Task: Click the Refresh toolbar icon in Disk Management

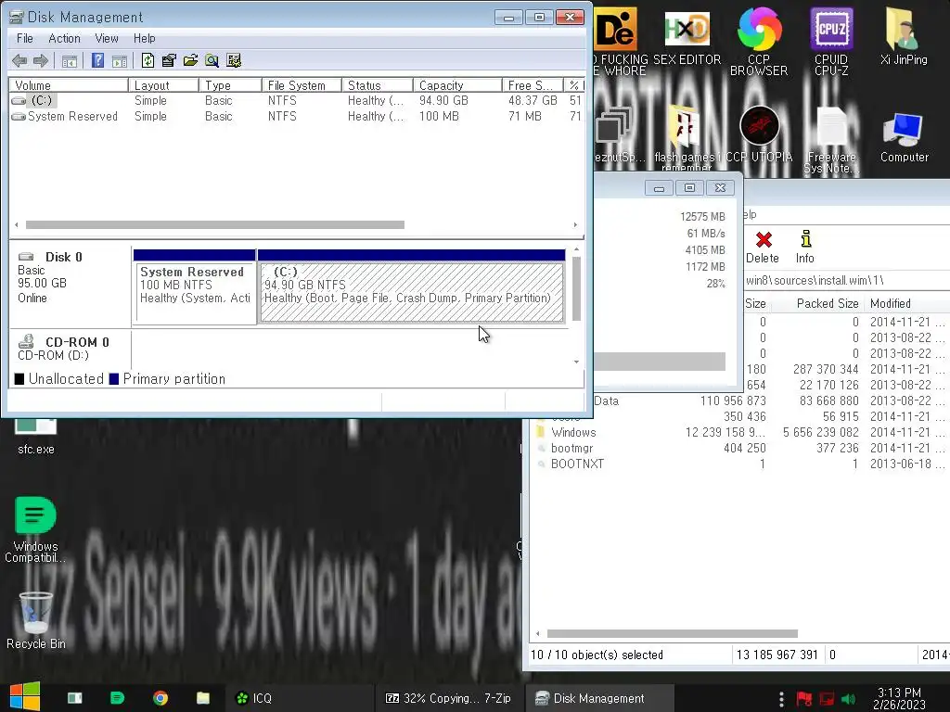Action: click(x=148, y=60)
